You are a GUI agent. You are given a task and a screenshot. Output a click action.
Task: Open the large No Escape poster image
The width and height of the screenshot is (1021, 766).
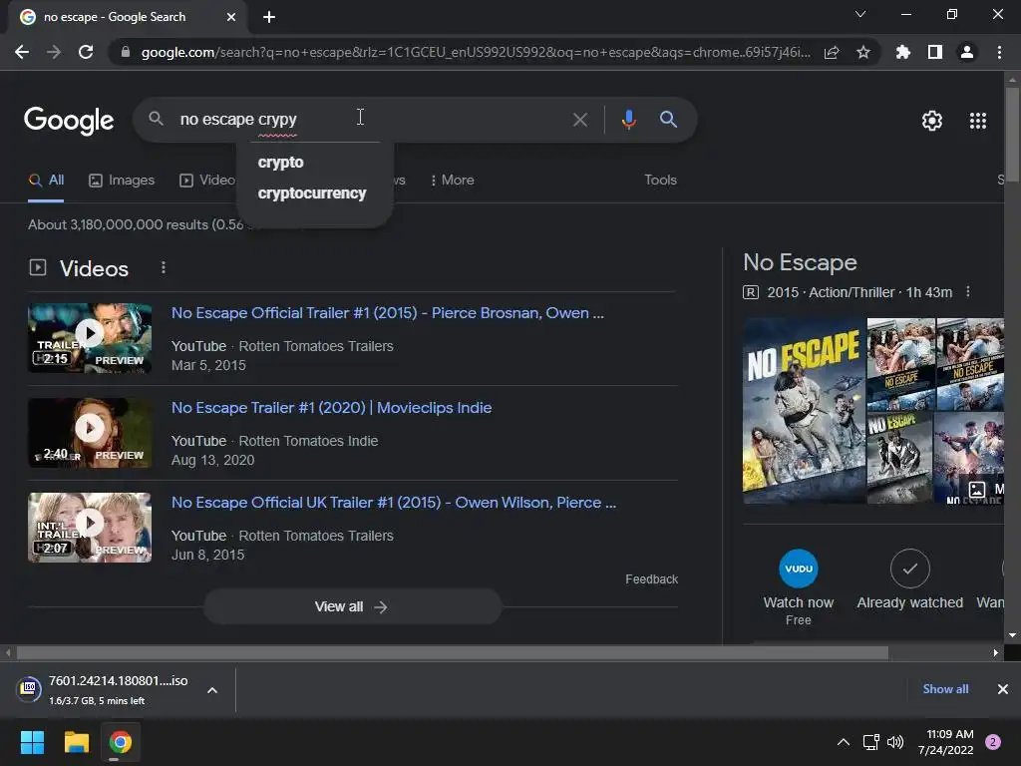[805, 410]
